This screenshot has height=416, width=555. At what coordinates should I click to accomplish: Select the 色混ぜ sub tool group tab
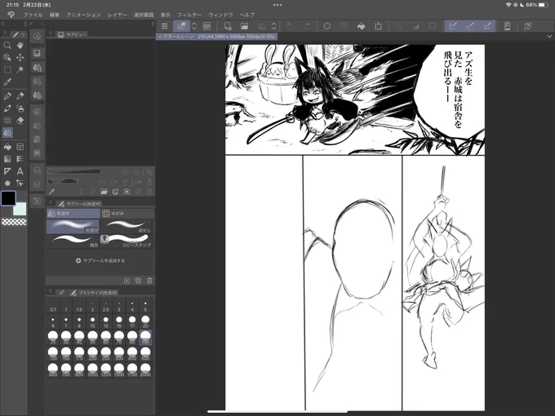coord(73,214)
